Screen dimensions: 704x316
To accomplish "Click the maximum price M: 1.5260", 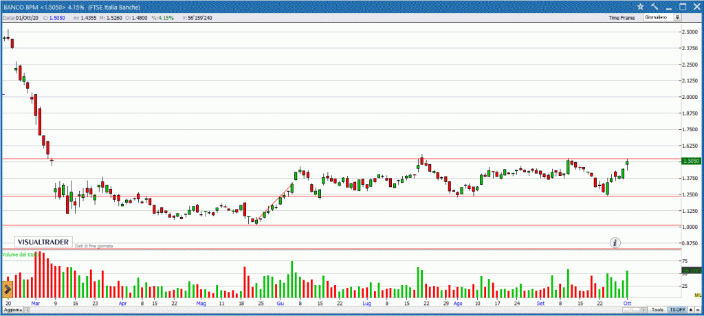I will tap(111, 18).
